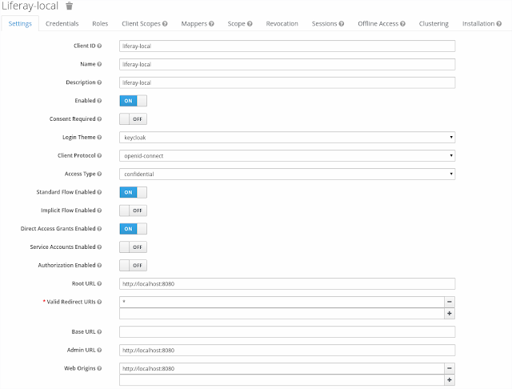The height and width of the screenshot is (389, 512).
Task: Open help icon beside Service Accounts Enabled
Action: click(x=99, y=247)
